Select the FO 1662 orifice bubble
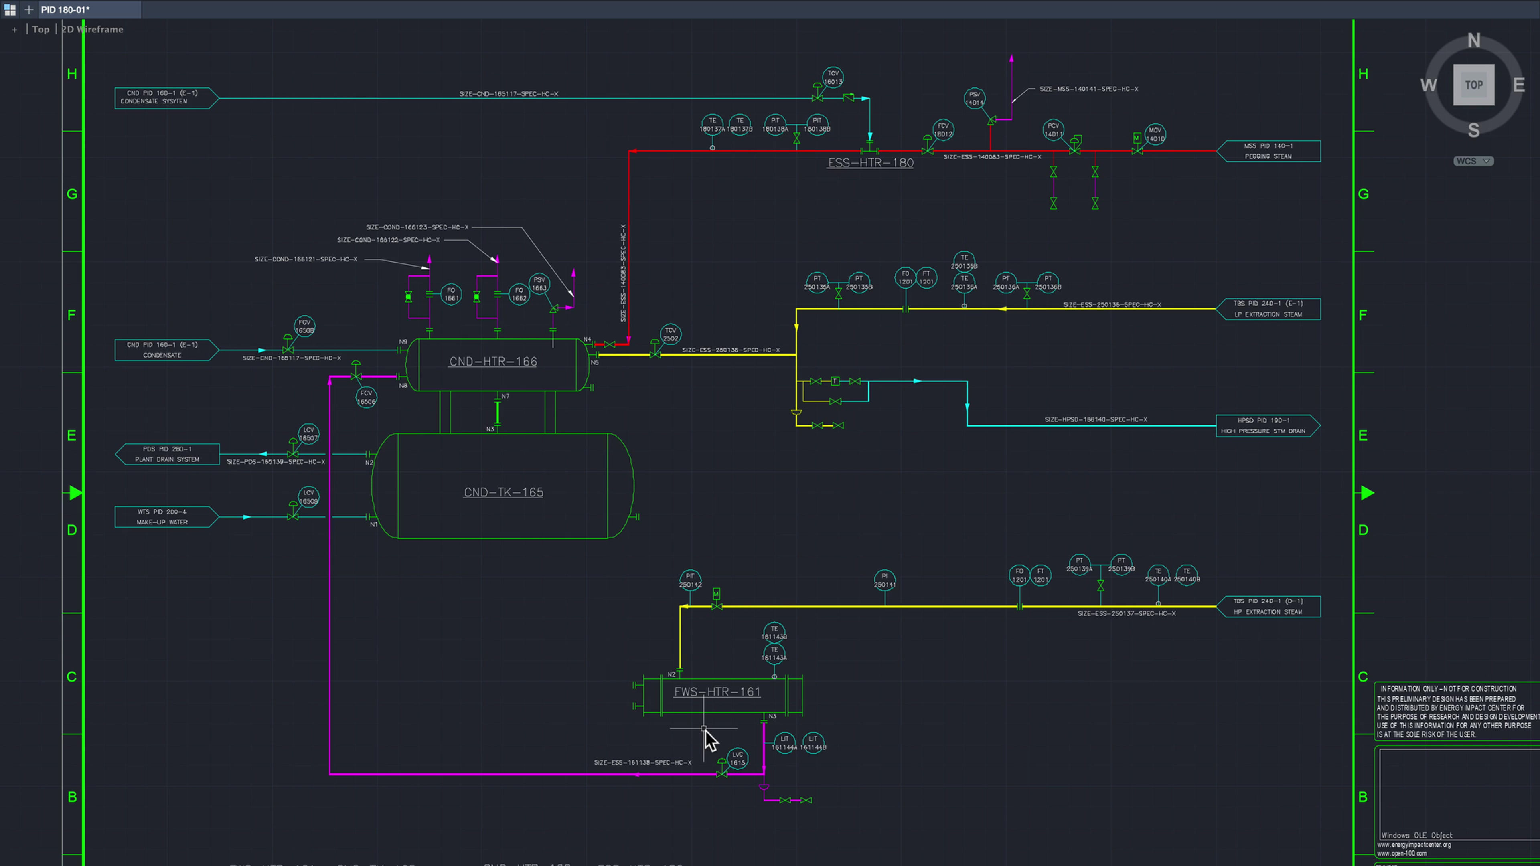Image resolution: width=1540 pixels, height=866 pixels. tap(519, 294)
